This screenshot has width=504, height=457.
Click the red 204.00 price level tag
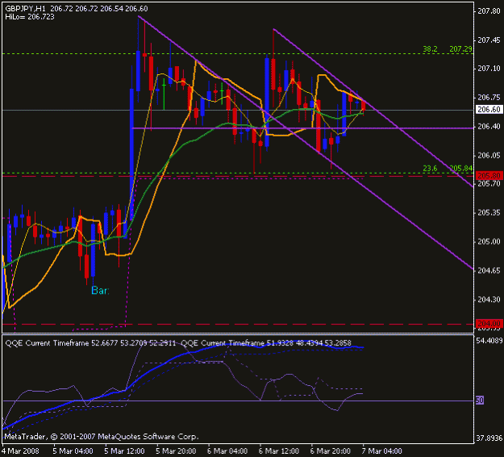click(489, 324)
